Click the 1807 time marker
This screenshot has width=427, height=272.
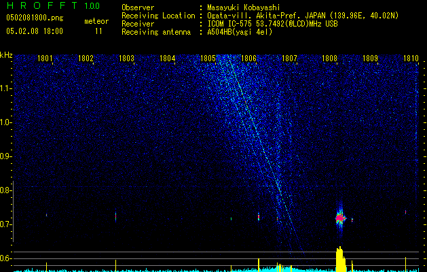coord(289,58)
